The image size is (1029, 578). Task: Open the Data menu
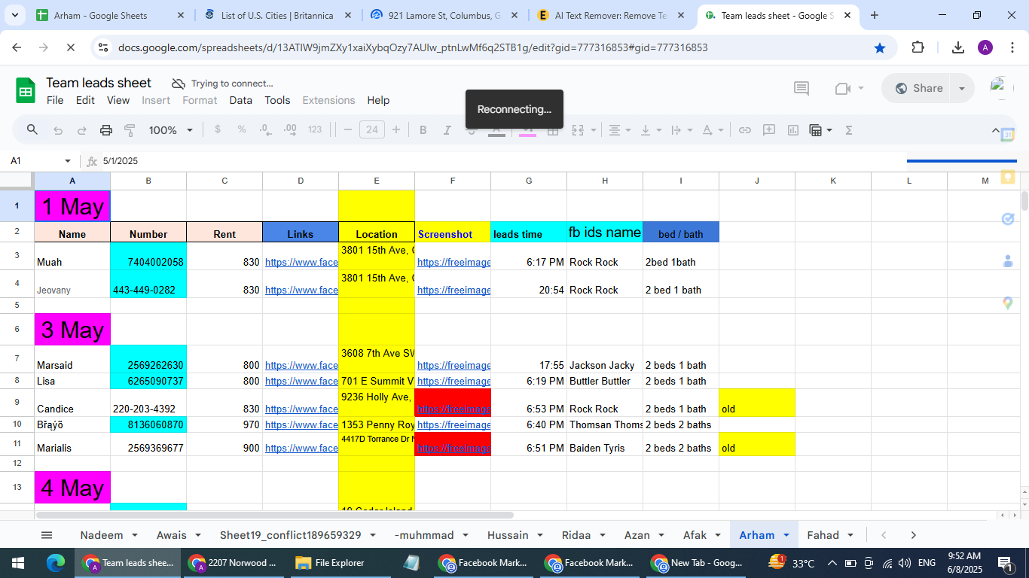(241, 100)
